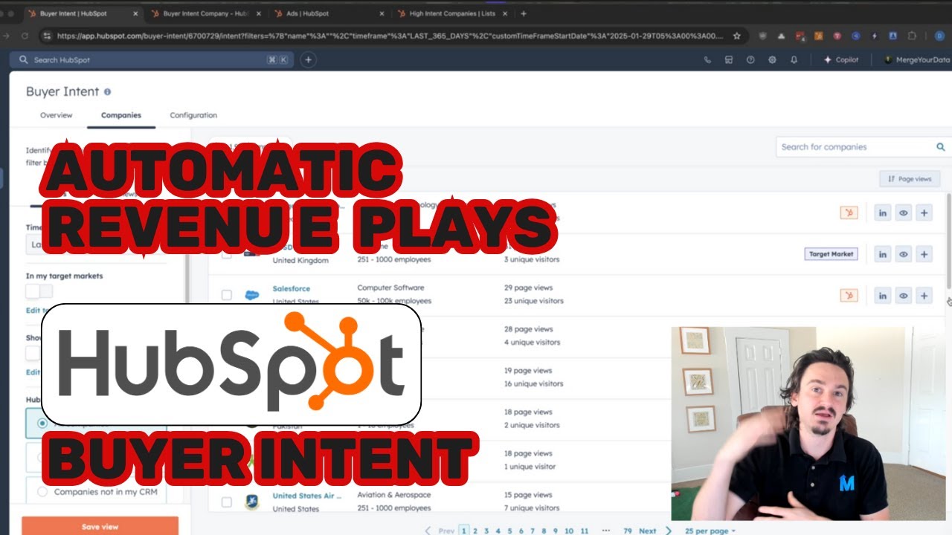The height and width of the screenshot is (535, 952).
Task: Click the United States Air company logo
Action: pyautogui.click(x=252, y=502)
